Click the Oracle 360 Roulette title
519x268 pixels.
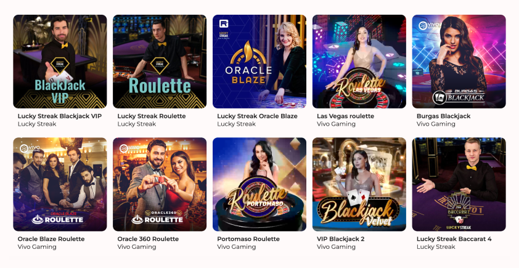(148, 239)
